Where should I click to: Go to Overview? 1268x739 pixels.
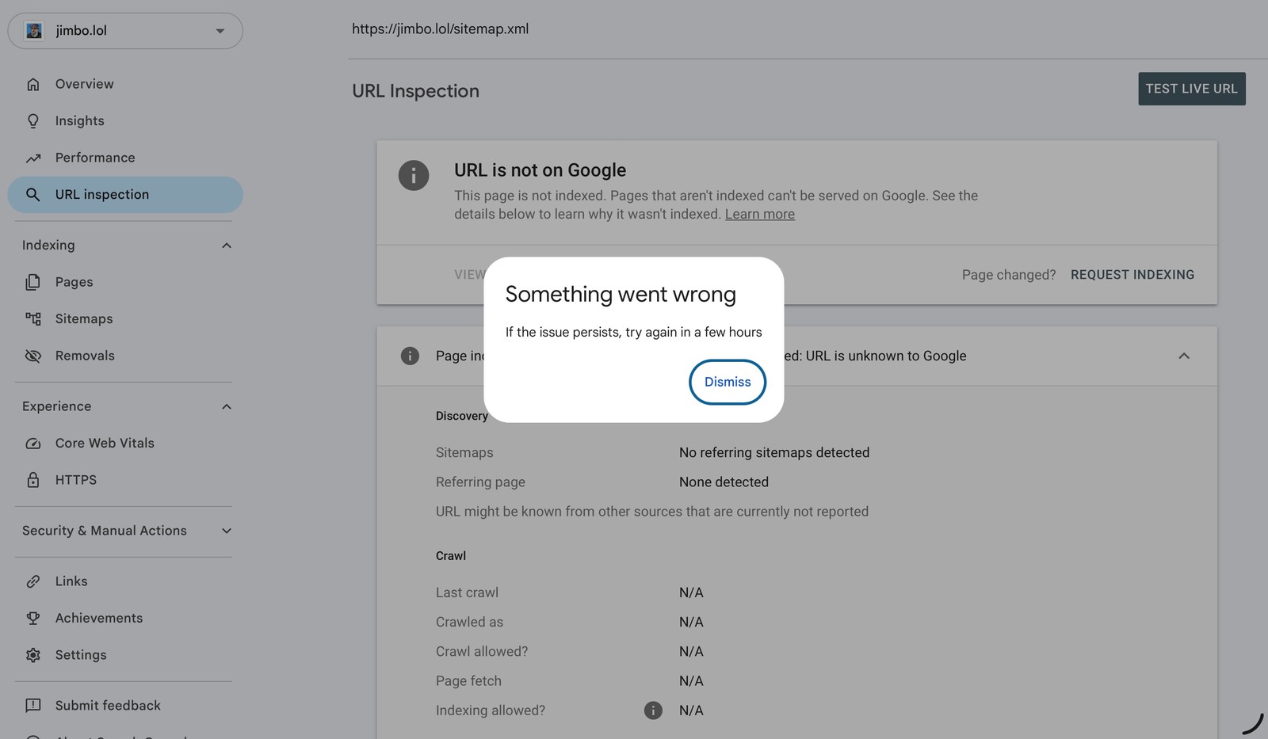click(125, 84)
